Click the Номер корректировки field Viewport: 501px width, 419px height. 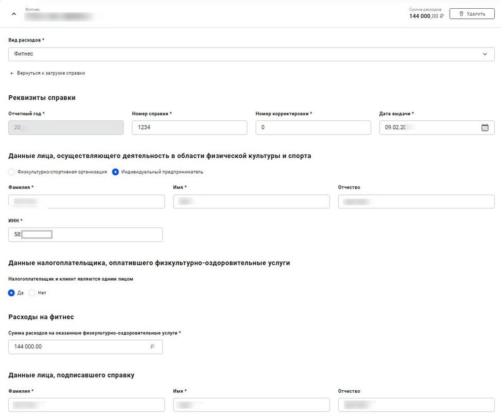313,127
